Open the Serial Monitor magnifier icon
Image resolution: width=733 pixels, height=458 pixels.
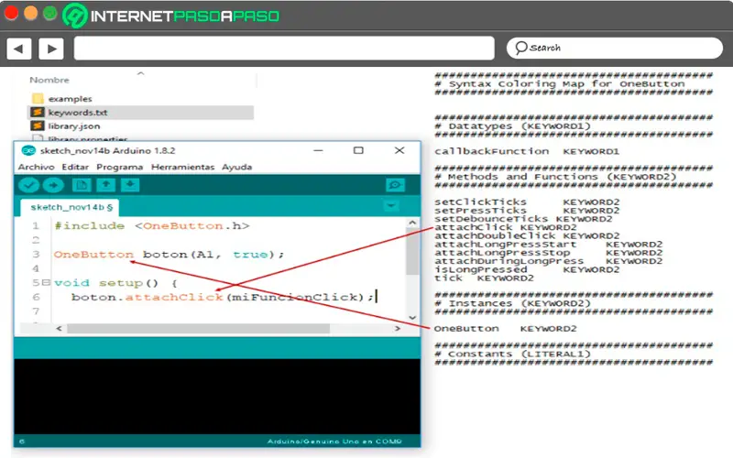(x=395, y=185)
